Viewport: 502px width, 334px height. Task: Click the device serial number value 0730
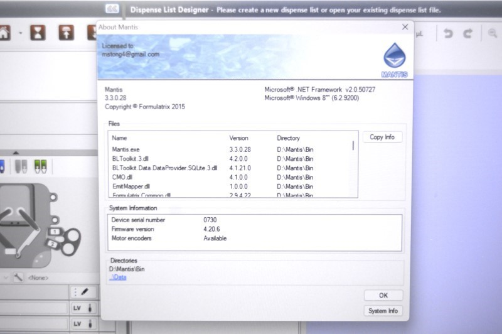coord(210,220)
